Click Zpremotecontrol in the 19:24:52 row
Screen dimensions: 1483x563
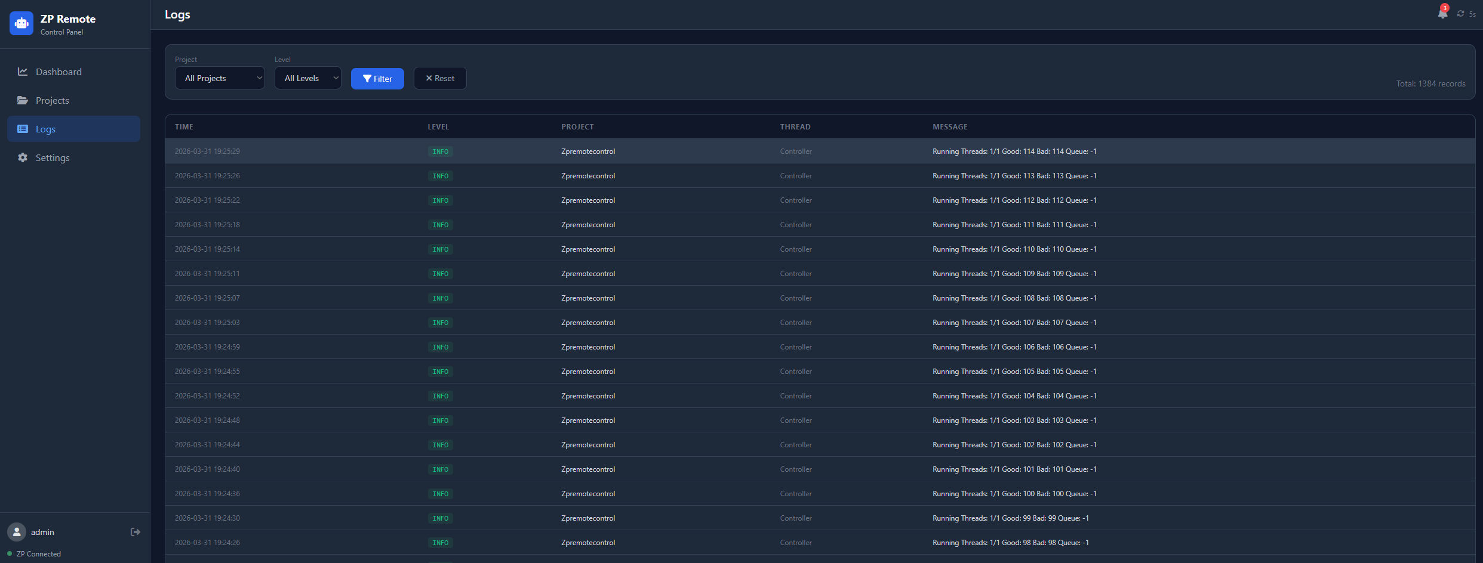(588, 396)
